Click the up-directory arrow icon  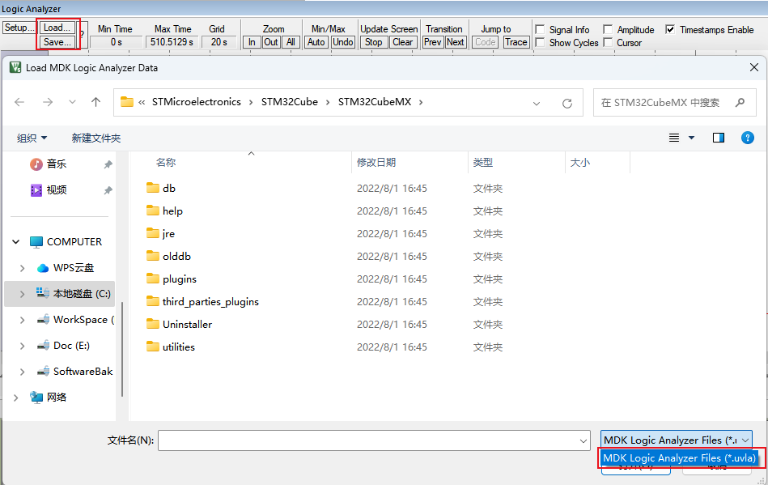(x=95, y=103)
